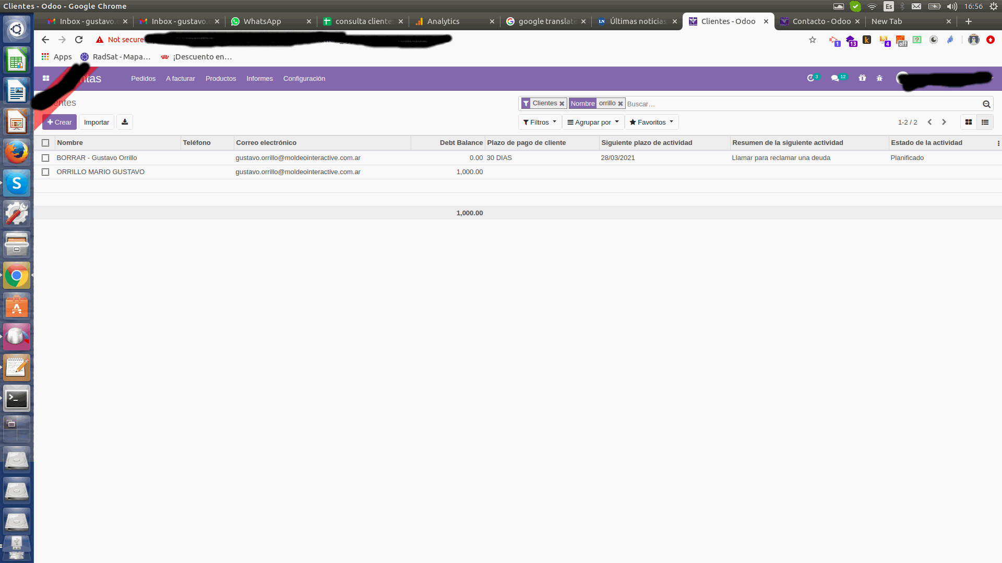
Task: Go to the previous page of records
Action: pyautogui.click(x=929, y=122)
